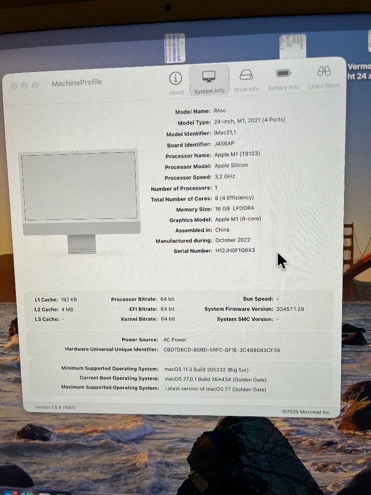This screenshot has height=495, width=371.
Task: Click model type value 24-inch, M1, 2021
Action: [249, 120]
